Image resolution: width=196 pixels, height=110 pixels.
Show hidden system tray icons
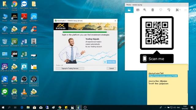[165, 107]
